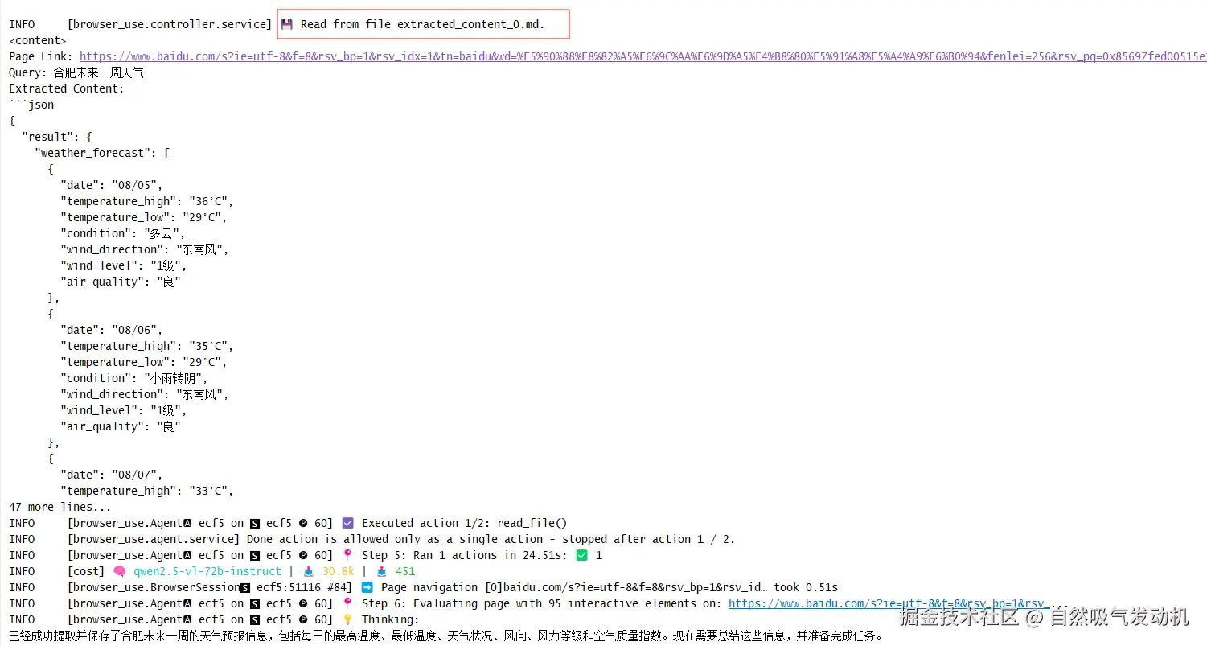Click the 'Done action is allowed only' message
1207x646 pixels.
tap(491, 539)
